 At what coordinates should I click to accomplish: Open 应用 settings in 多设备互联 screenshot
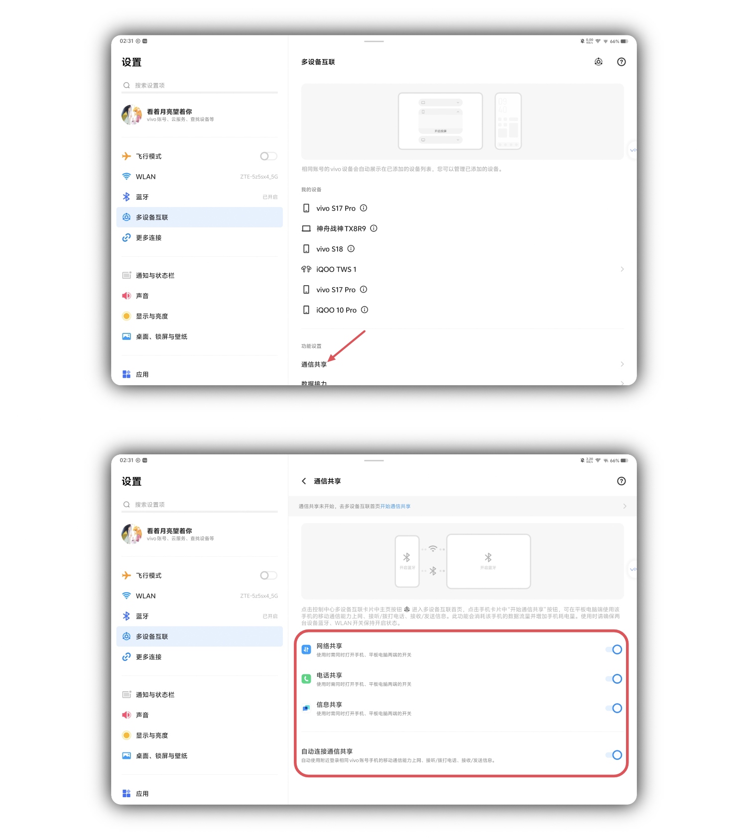coord(199,374)
